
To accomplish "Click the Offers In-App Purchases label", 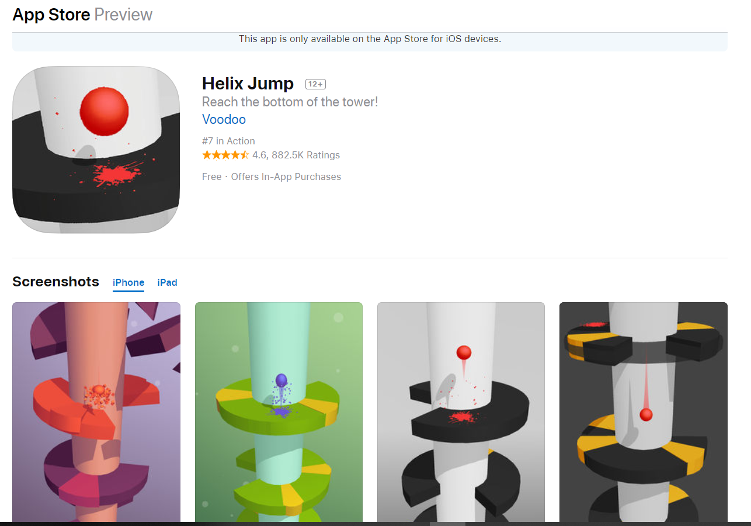I will (x=286, y=177).
